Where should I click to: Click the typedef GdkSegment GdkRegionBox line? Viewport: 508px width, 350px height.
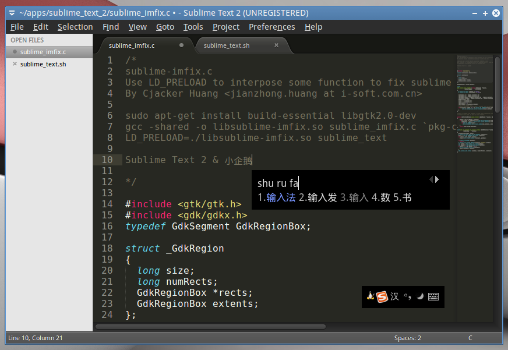pos(218,227)
